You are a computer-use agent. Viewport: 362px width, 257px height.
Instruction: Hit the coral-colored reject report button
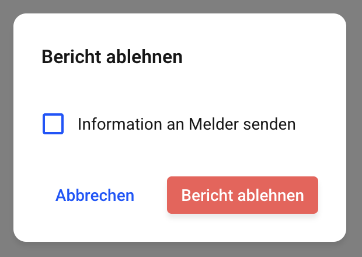[242, 195]
